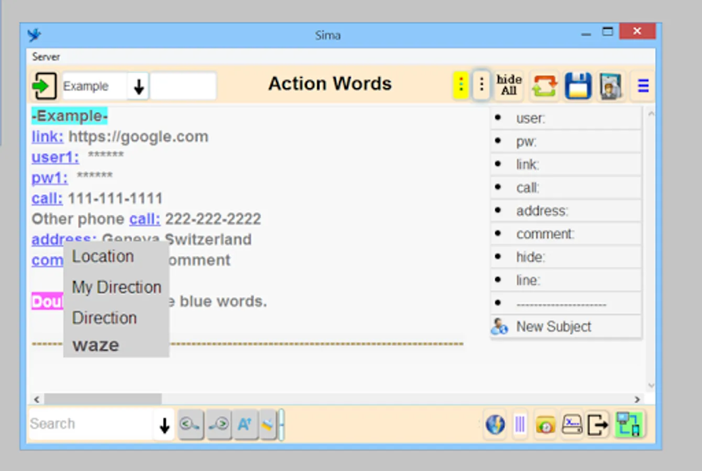702x471 pixels.
Task: Click New Subject in the word list
Action: coord(566,327)
